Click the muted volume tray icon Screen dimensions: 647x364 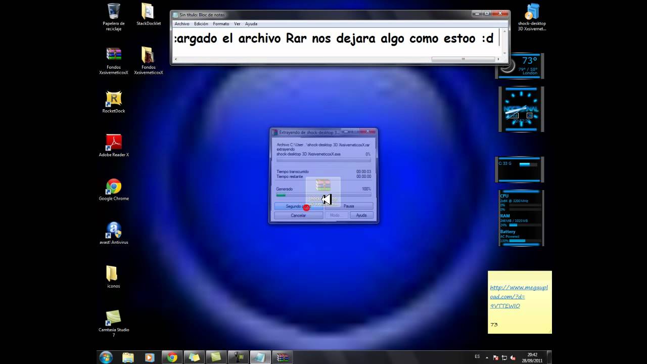click(513, 357)
